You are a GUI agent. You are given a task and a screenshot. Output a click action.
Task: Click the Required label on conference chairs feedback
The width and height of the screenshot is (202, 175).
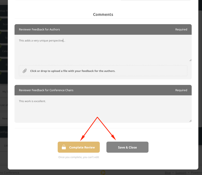point(181,90)
